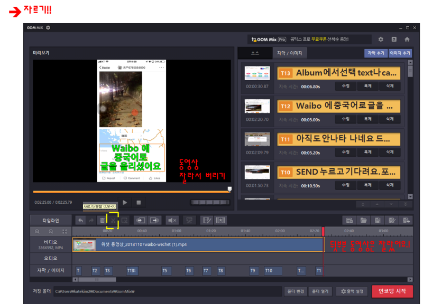
Task: Click the save-as floppy with pencil icon
Action: point(392,221)
